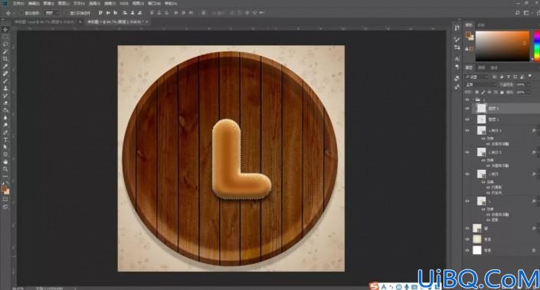
Task: Select the Horizontal Type tool
Action: [x=5, y=140]
